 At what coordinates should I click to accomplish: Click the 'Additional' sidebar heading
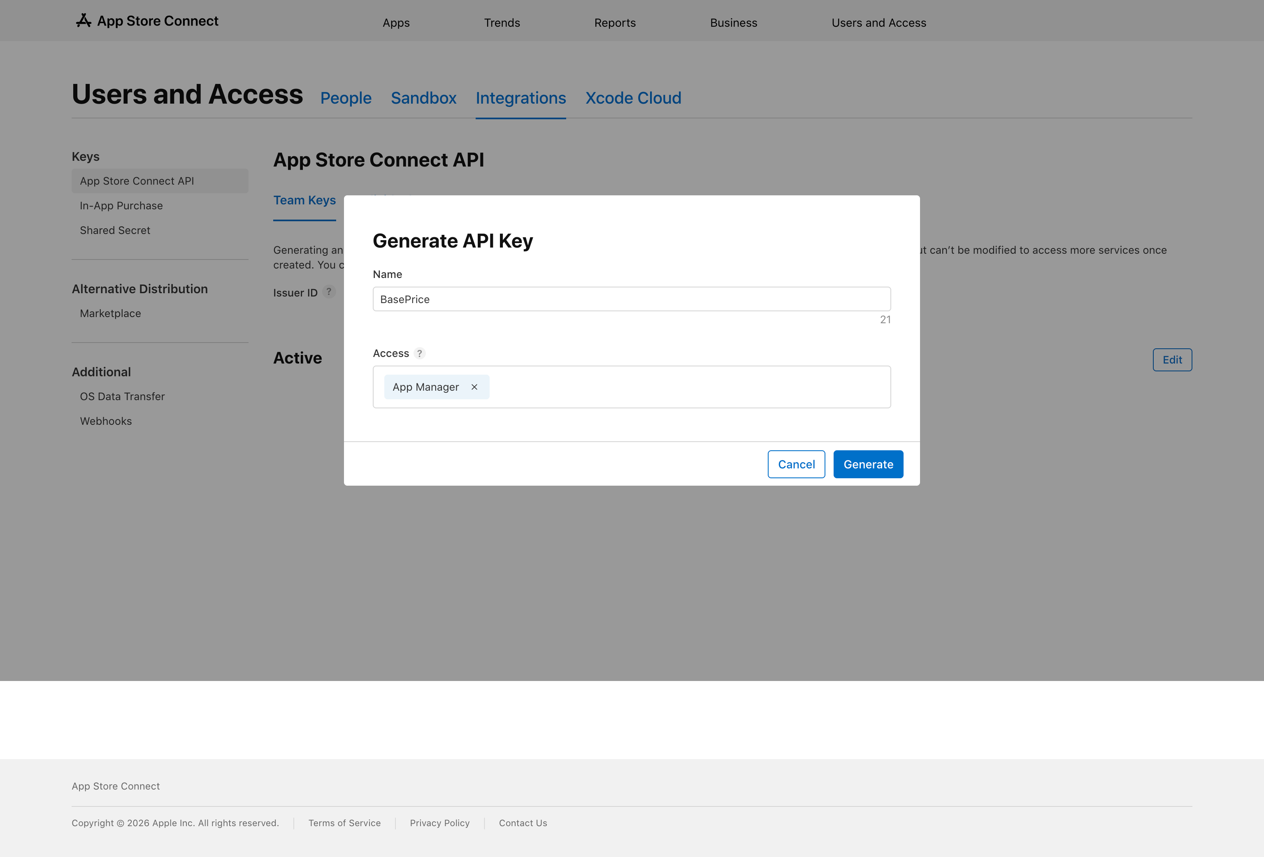[101, 372]
